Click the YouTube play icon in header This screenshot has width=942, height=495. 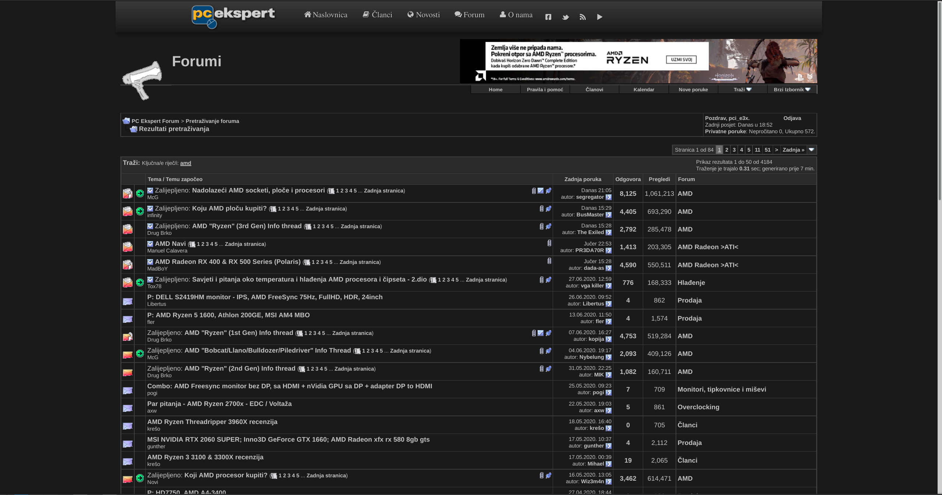pos(599,17)
